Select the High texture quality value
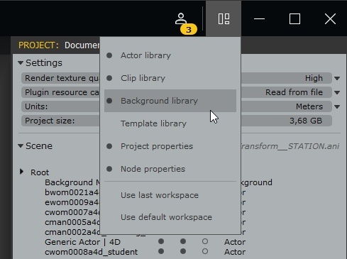This screenshot has height=259, width=347. [x=314, y=78]
